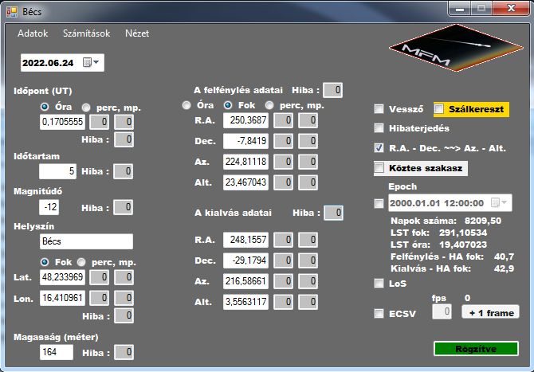Image resolution: width=534 pixels, height=372 pixels.
Task: Click kialvás Dec. field -29,1794
Action: (x=245, y=260)
